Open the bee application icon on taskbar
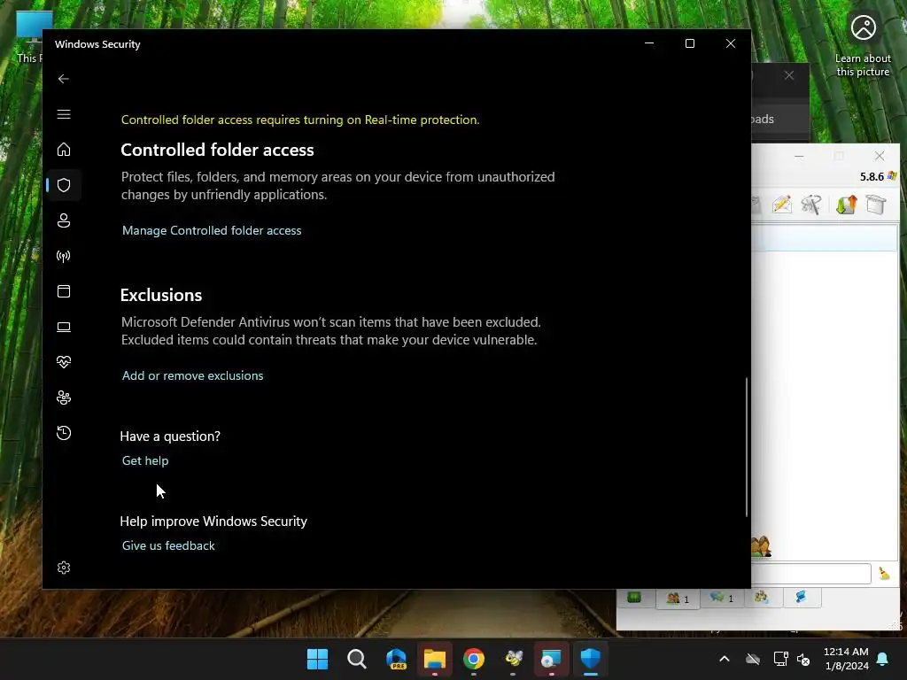Screen dimensions: 907x680 click(x=513, y=659)
